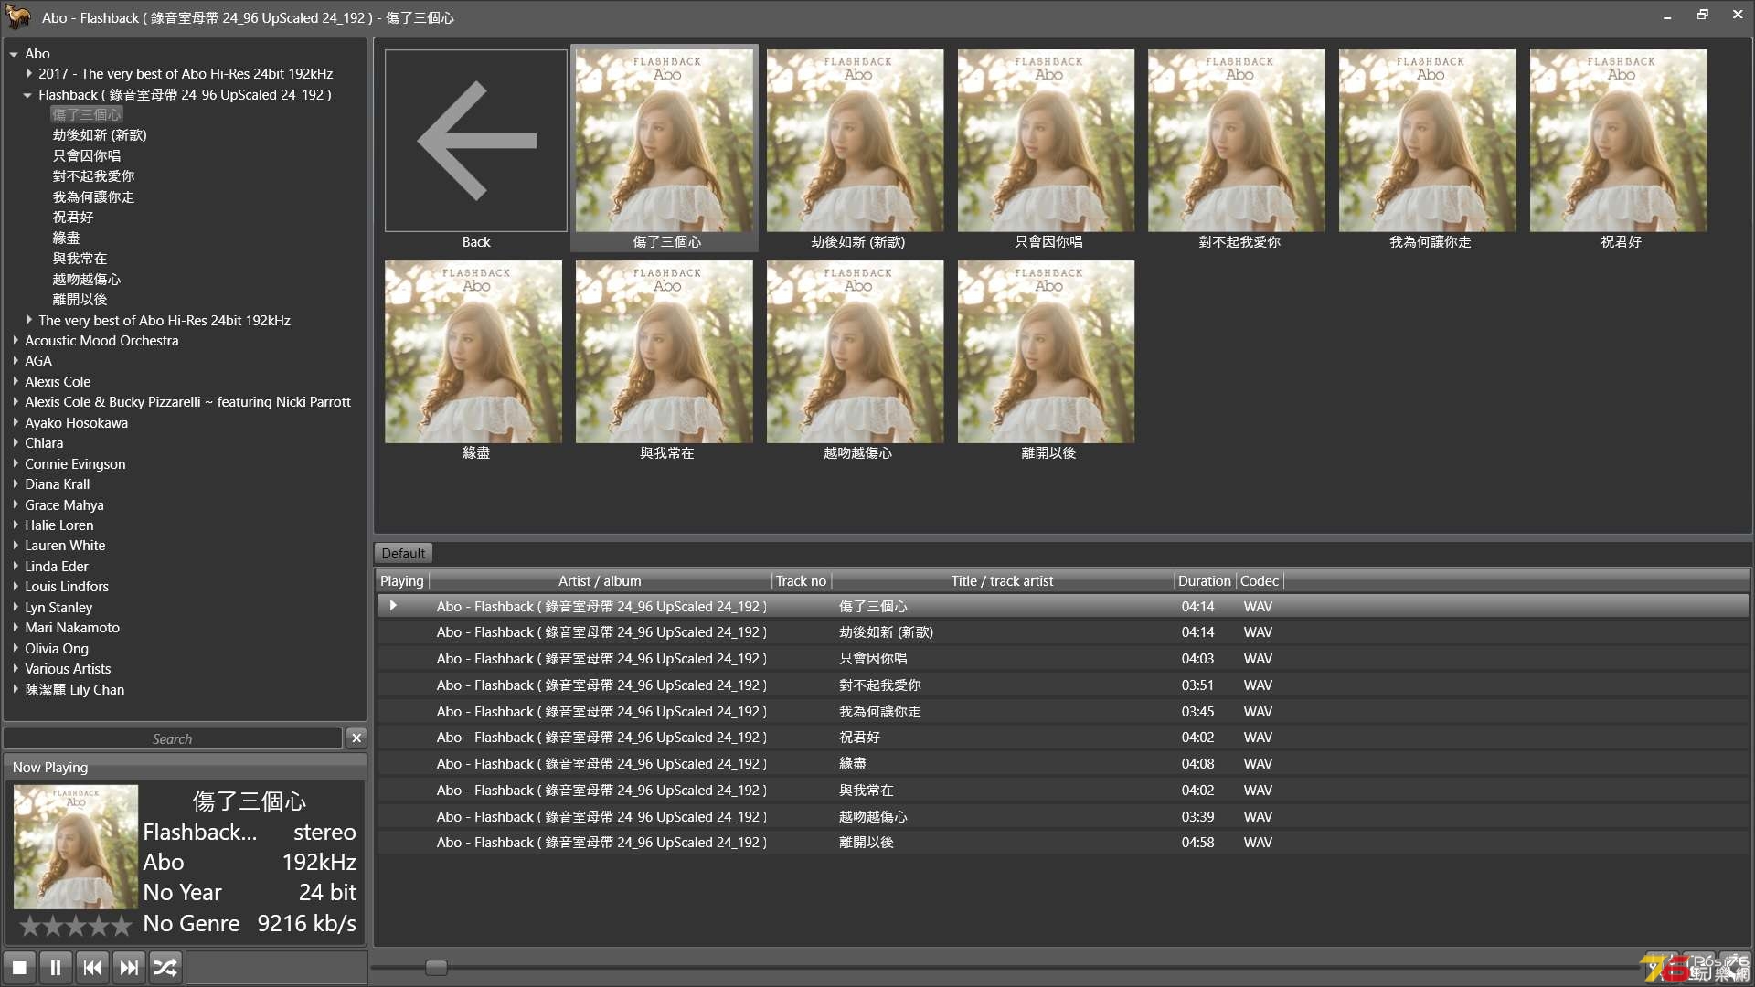Pause the current track
1755x987 pixels.
coord(56,968)
